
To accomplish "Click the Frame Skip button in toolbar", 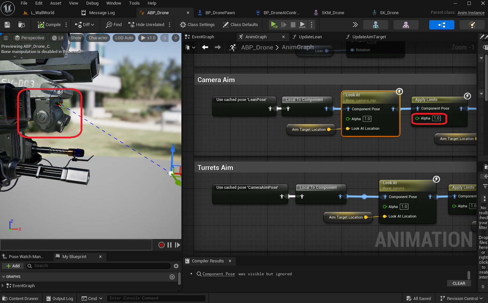I will pyautogui.click(x=284, y=25).
